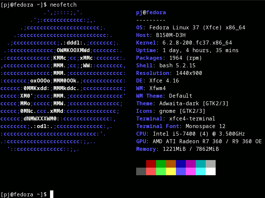Click the bright cyan color swatch

point(201,171)
